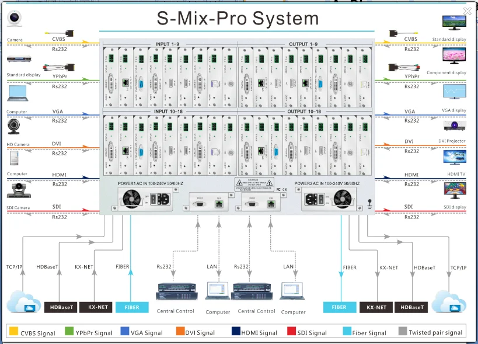
Task: Flip the POWER2 supply on/off switch
Action: pos(321,199)
